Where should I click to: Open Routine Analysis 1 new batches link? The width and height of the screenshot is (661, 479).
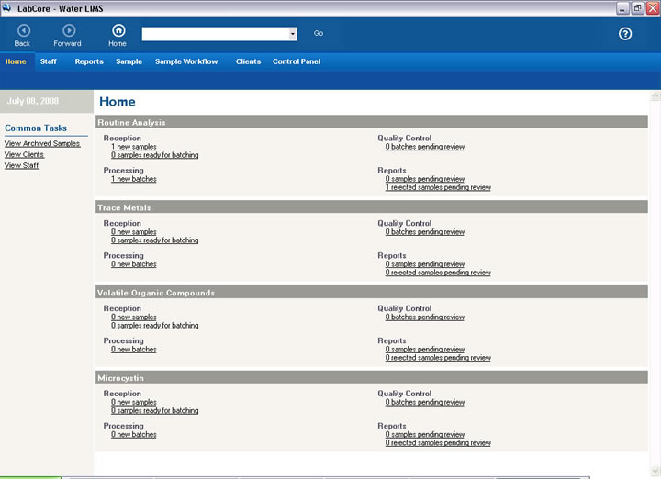(134, 179)
